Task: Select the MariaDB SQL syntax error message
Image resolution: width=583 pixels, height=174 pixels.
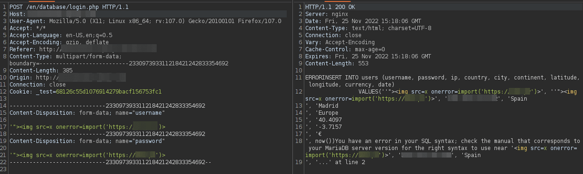Action: (x=443, y=148)
